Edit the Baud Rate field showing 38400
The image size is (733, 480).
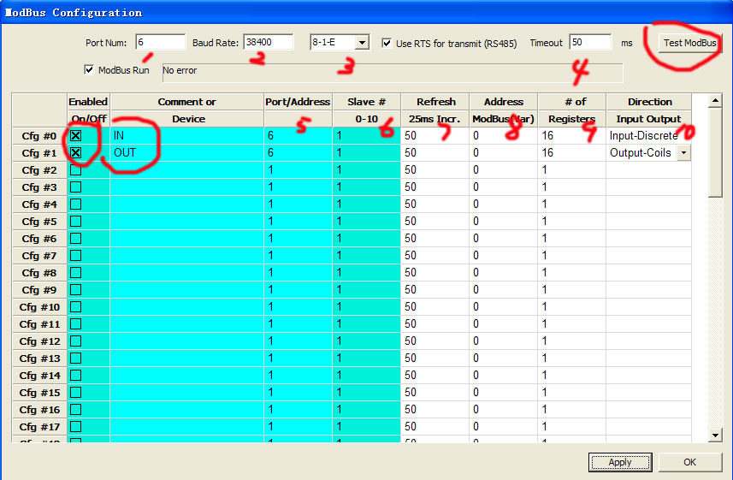coord(269,42)
